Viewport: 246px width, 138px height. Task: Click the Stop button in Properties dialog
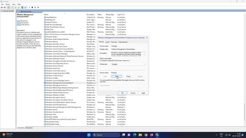pyautogui.click(x=117, y=76)
